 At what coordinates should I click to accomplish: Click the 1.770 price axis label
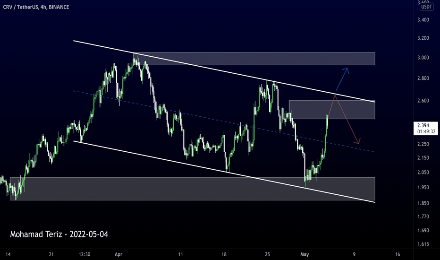[x=423, y=217]
